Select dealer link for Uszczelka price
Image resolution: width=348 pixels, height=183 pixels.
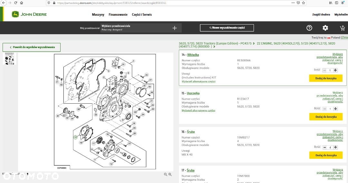(x=330, y=97)
